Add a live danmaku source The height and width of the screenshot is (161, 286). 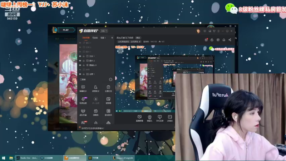(x=139, y=118)
